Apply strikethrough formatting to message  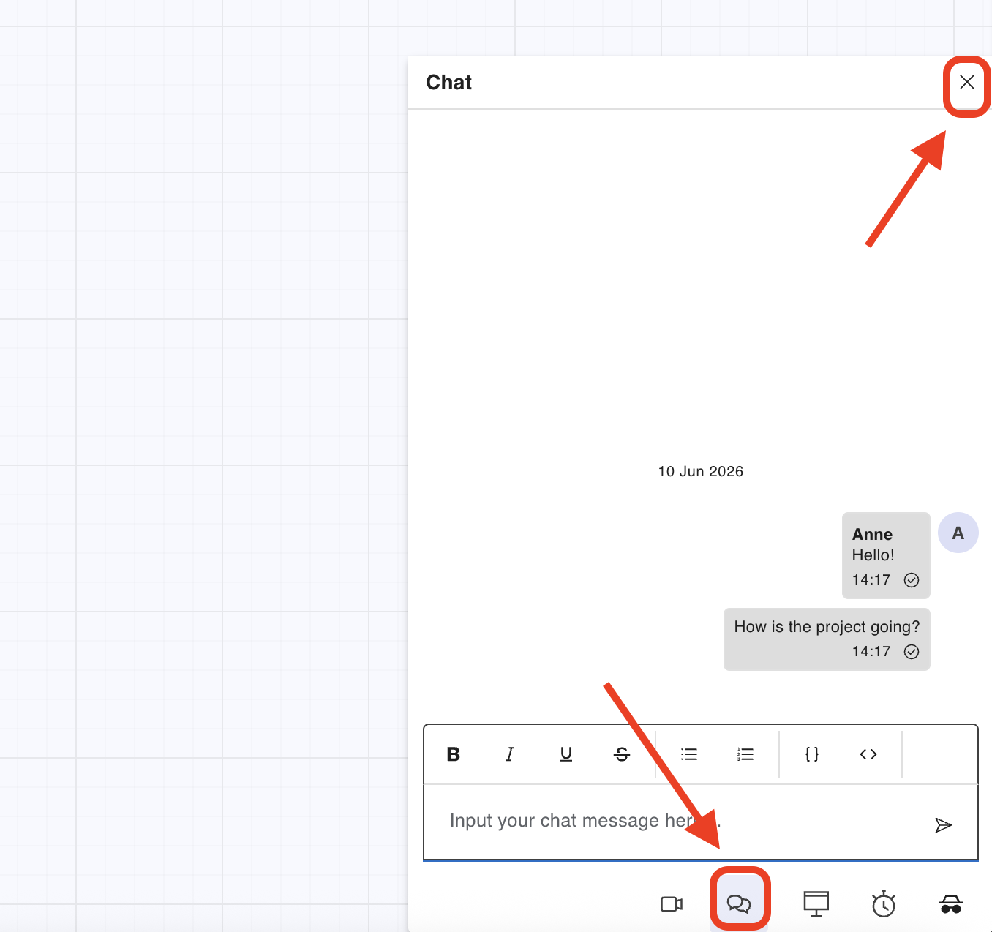622,754
